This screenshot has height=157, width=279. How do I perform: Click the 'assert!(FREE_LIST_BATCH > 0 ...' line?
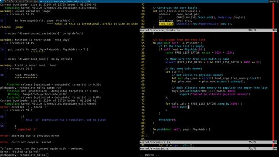[x=213, y=62]
